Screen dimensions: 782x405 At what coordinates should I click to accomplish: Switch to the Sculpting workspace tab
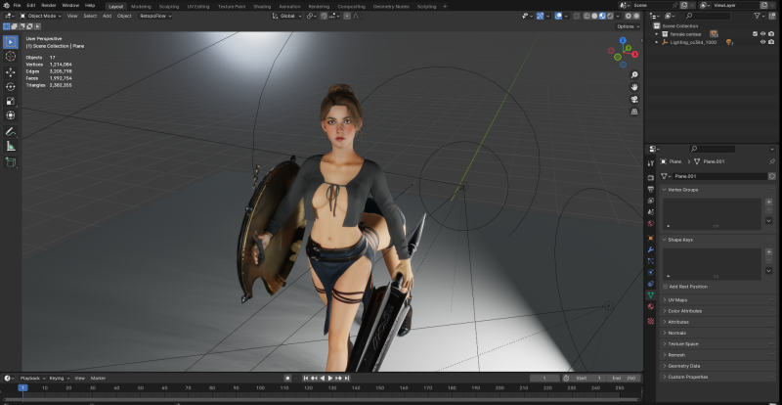(169, 5)
